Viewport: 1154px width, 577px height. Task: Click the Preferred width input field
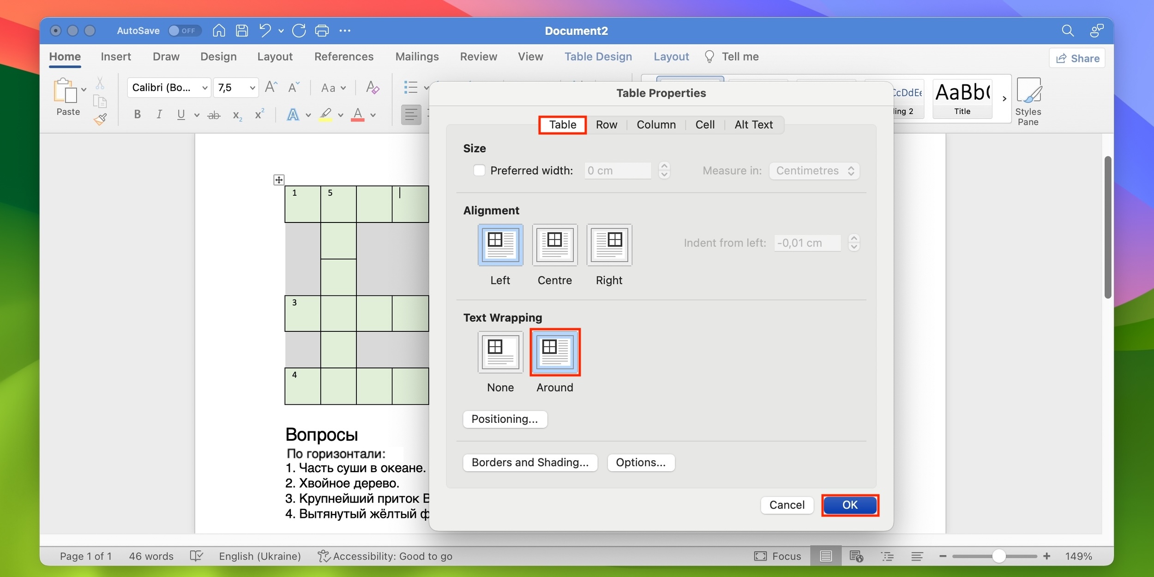618,170
